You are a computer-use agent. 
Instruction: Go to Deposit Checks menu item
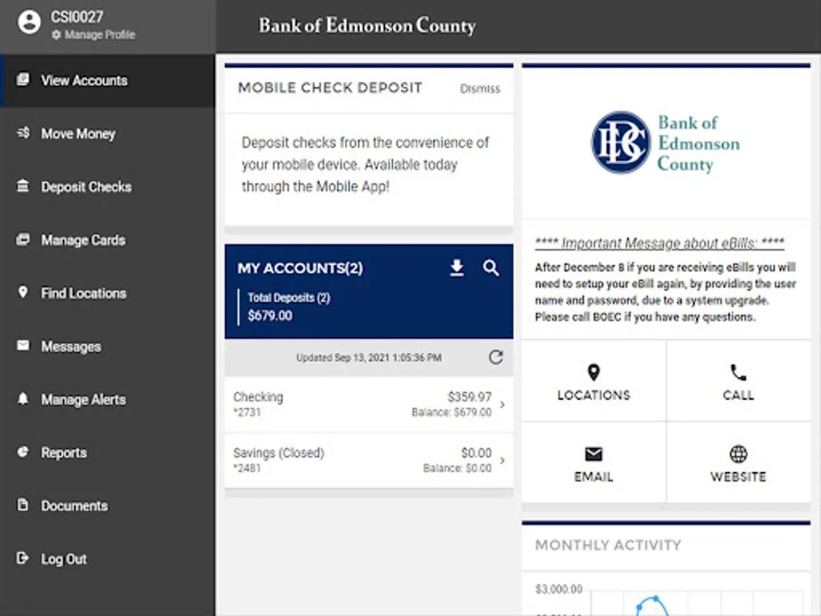107,187
